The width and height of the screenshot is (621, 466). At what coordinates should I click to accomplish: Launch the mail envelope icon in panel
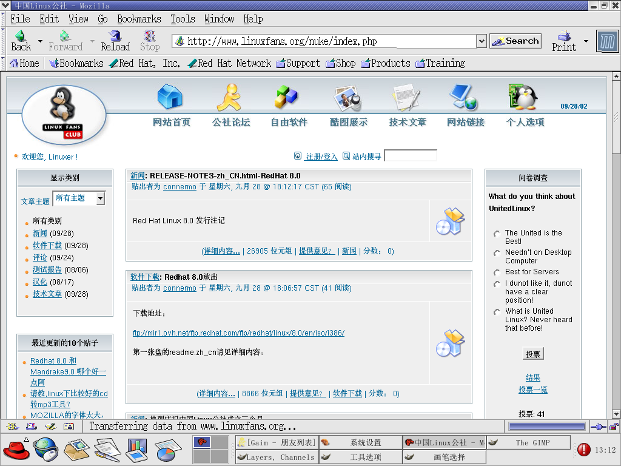[x=76, y=450]
